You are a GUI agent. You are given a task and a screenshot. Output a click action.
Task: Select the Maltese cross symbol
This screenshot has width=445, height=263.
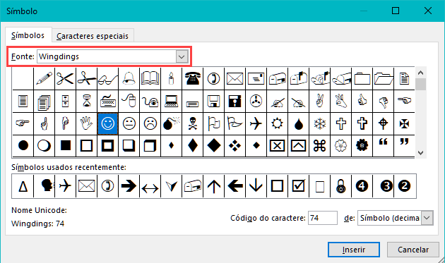pos(405,123)
